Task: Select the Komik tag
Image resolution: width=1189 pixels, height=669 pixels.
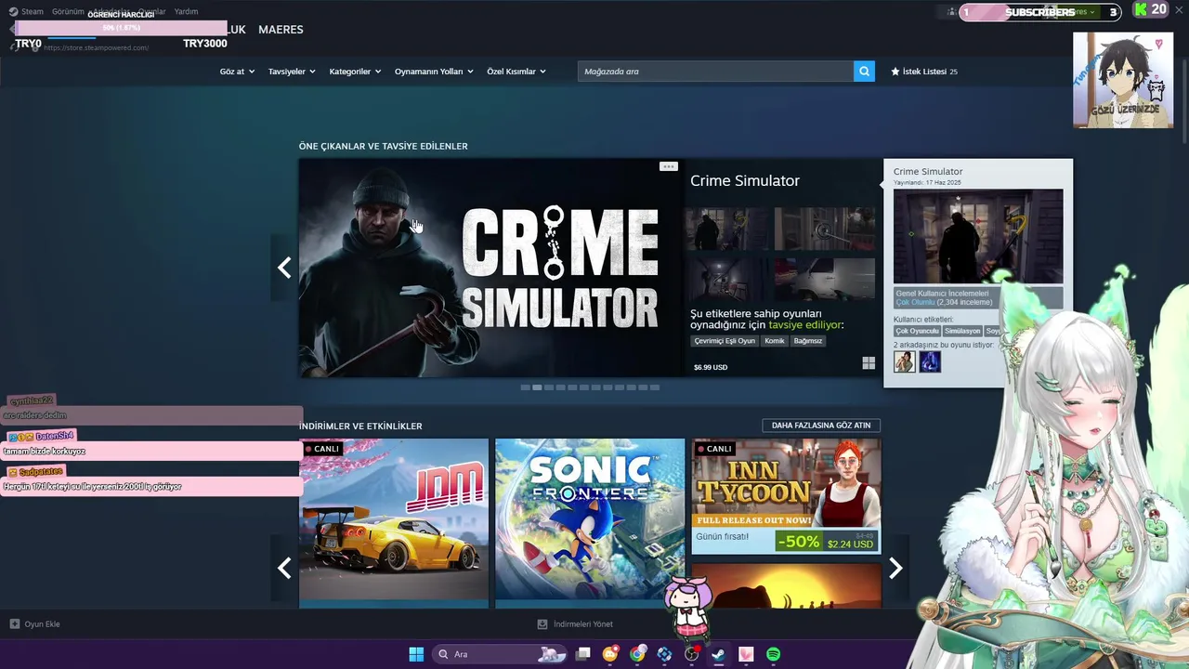Action: click(775, 341)
